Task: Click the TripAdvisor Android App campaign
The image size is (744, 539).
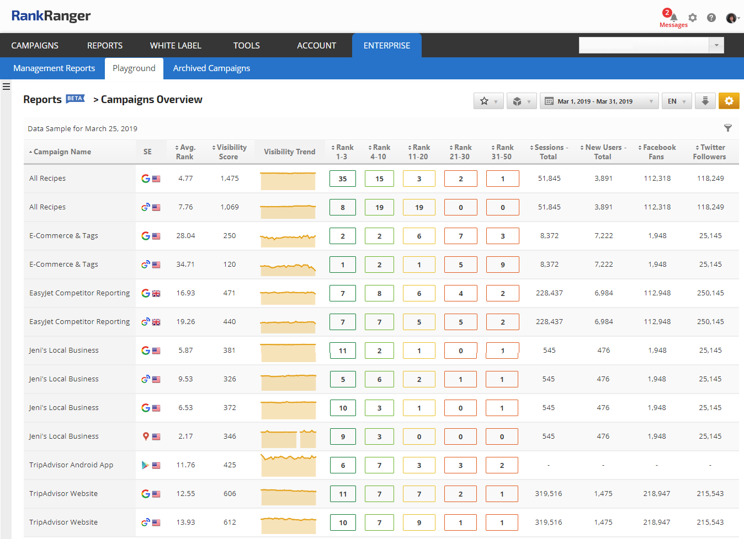Action: (71, 465)
